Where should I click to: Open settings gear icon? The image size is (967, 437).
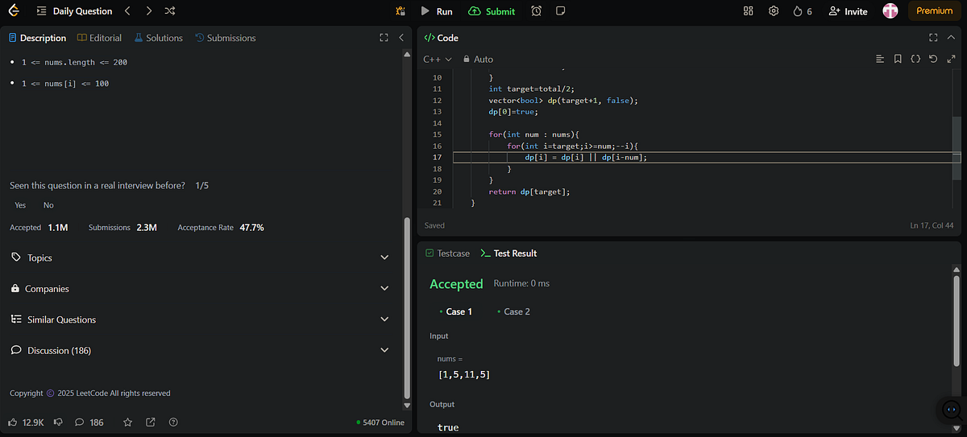[x=774, y=11]
